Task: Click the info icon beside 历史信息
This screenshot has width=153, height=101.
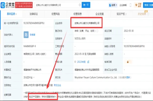Action: (148, 14)
